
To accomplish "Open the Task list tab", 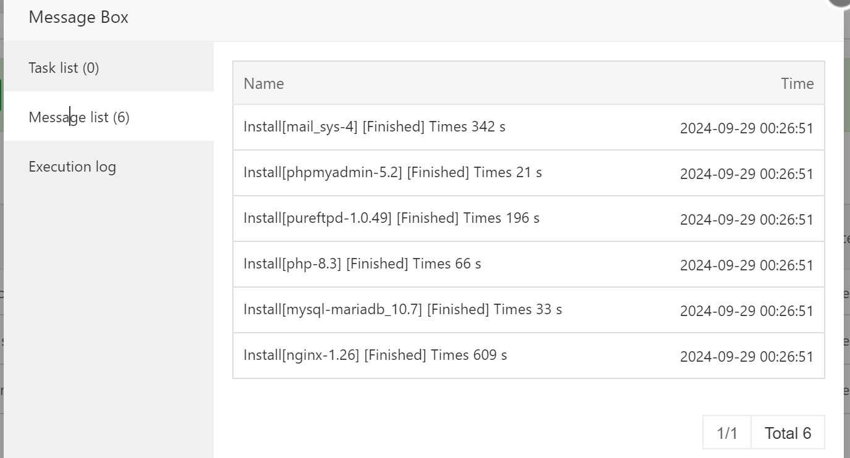I will tap(64, 68).
